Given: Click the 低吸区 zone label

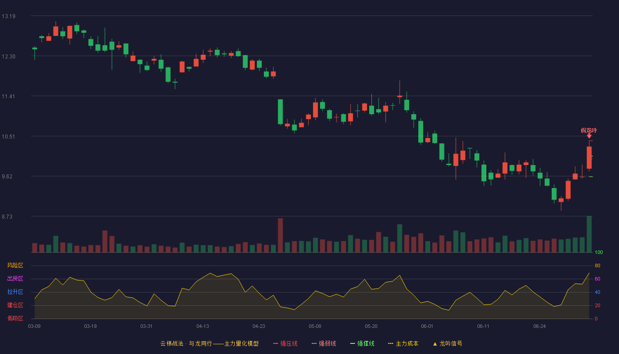Looking at the screenshot, I should [15, 319].
